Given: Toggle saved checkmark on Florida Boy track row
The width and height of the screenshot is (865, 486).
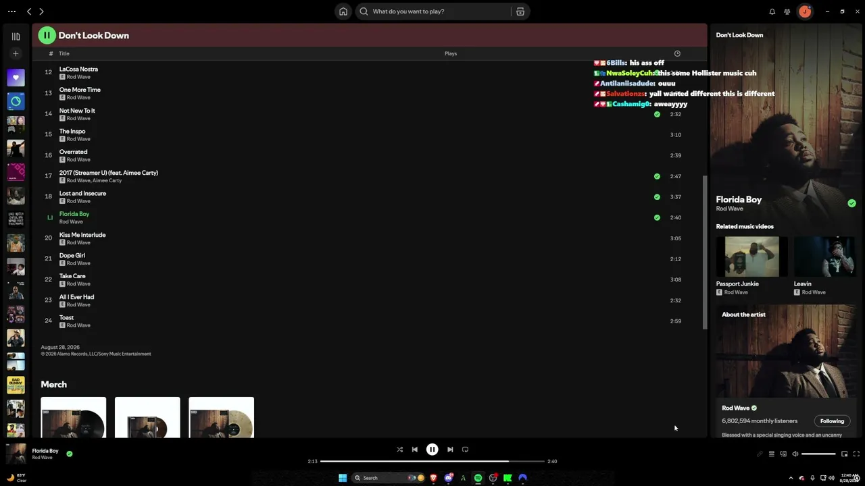Looking at the screenshot, I should 657,217.
